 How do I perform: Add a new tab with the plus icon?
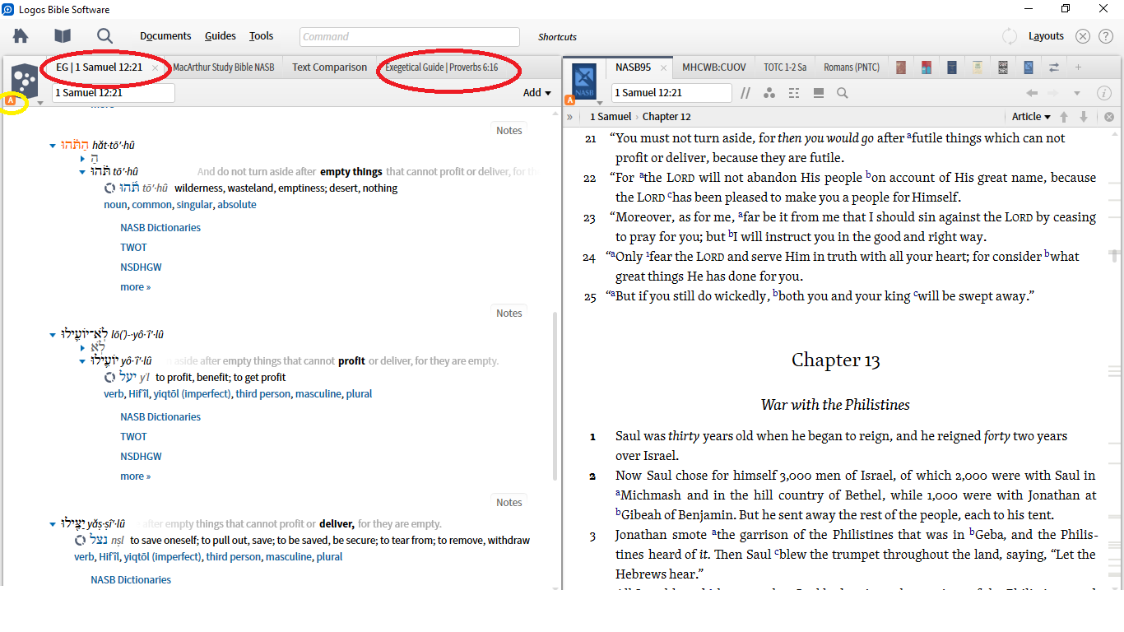[1078, 67]
